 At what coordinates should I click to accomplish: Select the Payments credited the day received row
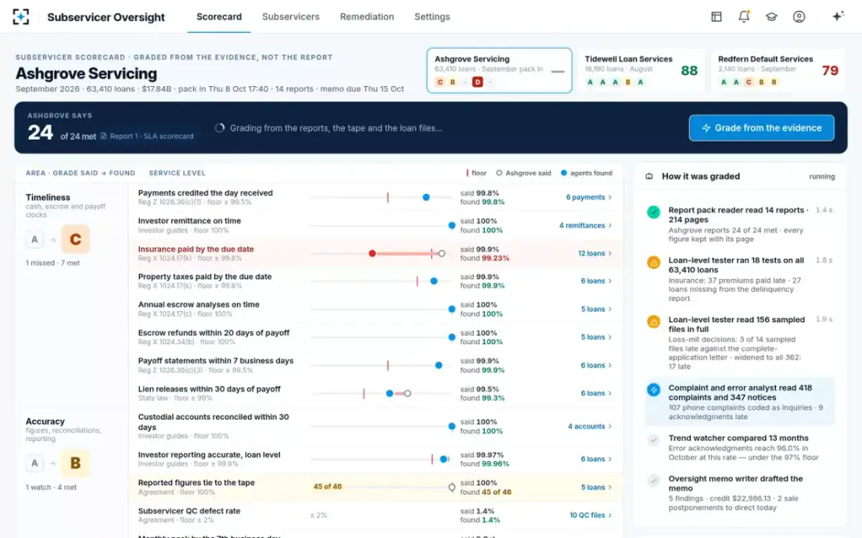(x=376, y=197)
